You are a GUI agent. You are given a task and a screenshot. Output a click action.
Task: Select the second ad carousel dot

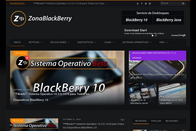(156, 36)
